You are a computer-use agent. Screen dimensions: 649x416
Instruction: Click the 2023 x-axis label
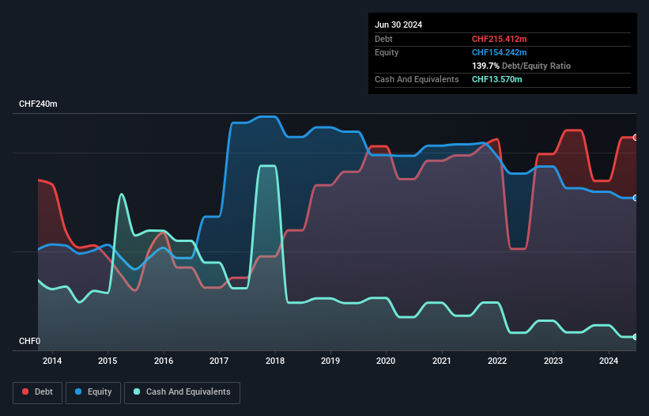tap(553, 361)
